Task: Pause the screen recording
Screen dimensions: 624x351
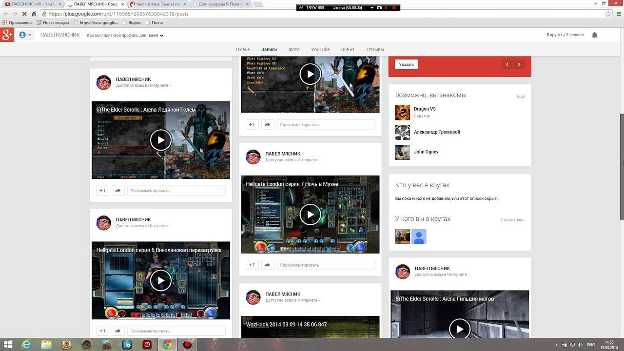Action: [x=386, y=8]
